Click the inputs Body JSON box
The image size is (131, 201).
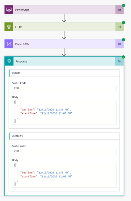(64, 112)
